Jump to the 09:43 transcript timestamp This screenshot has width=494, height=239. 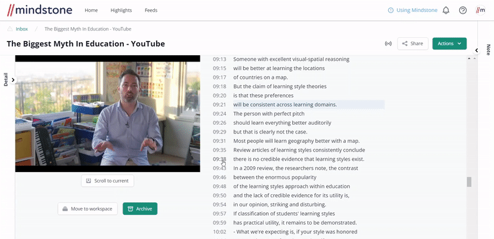219,168
